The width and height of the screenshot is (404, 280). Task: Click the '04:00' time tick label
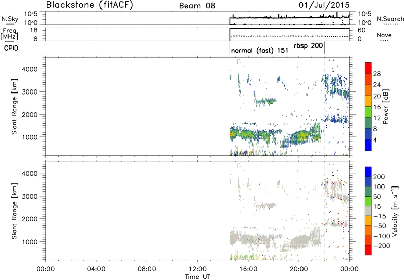coord(96,269)
